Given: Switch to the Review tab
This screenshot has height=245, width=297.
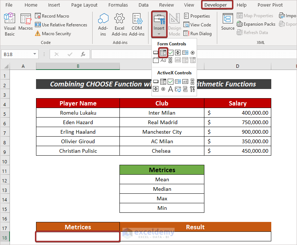Looking at the screenshot, I should click(x=166, y=5).
